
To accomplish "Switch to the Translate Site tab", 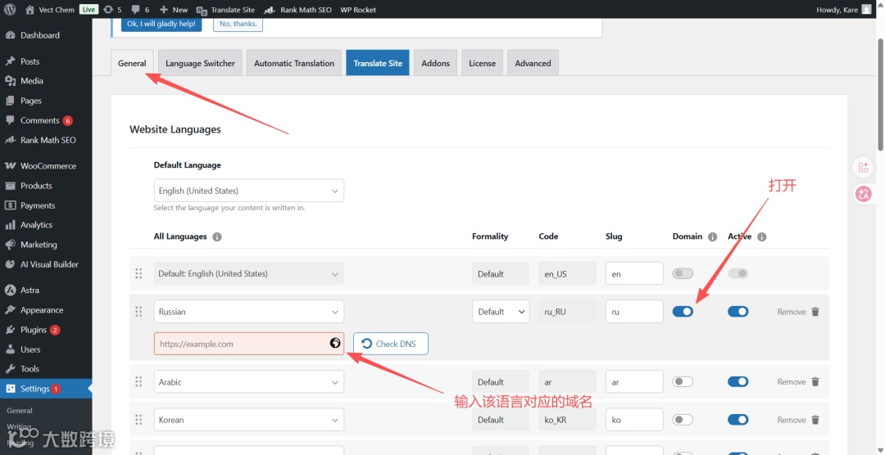I will 378,63.
